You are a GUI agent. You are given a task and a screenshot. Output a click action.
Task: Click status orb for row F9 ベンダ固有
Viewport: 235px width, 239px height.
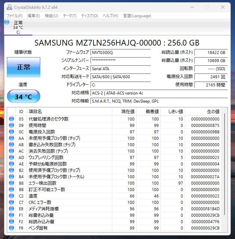coord(11,228)
